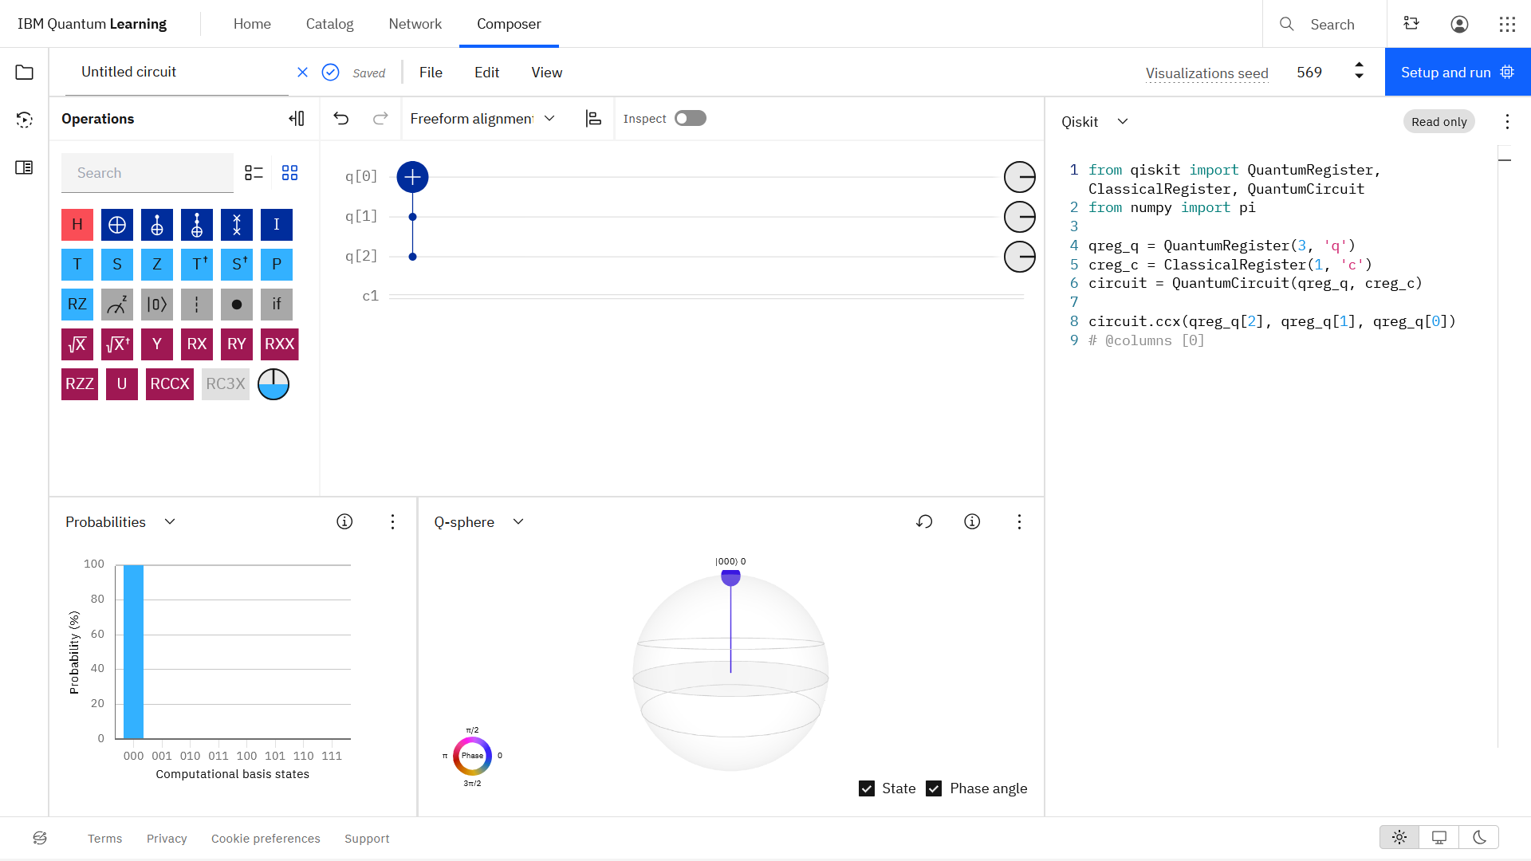Switch to dark theme
1531x861 pixels.
[x=1479, y=837]
